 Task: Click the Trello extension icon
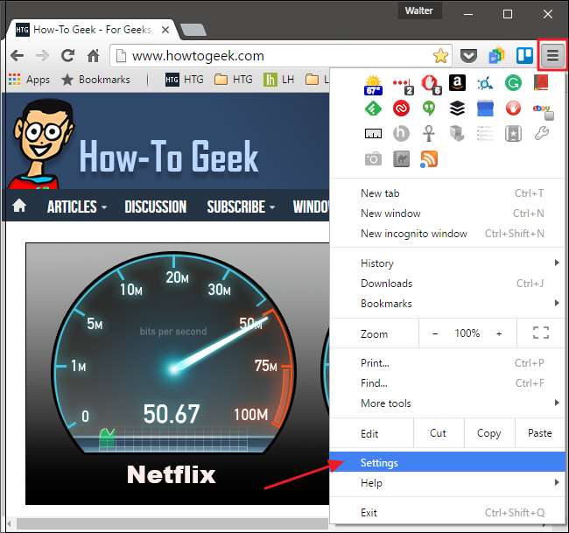click(524, 55)
